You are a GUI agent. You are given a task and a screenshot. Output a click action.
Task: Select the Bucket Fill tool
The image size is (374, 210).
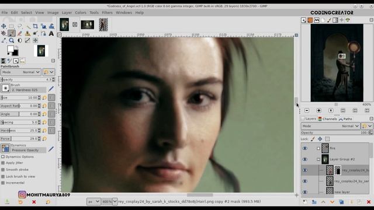[4, 33]
